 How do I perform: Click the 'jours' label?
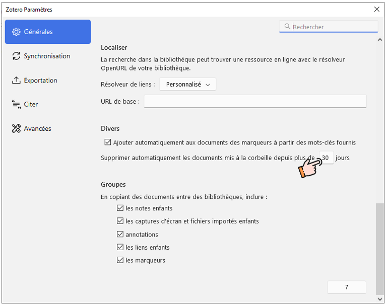point(343,158)
